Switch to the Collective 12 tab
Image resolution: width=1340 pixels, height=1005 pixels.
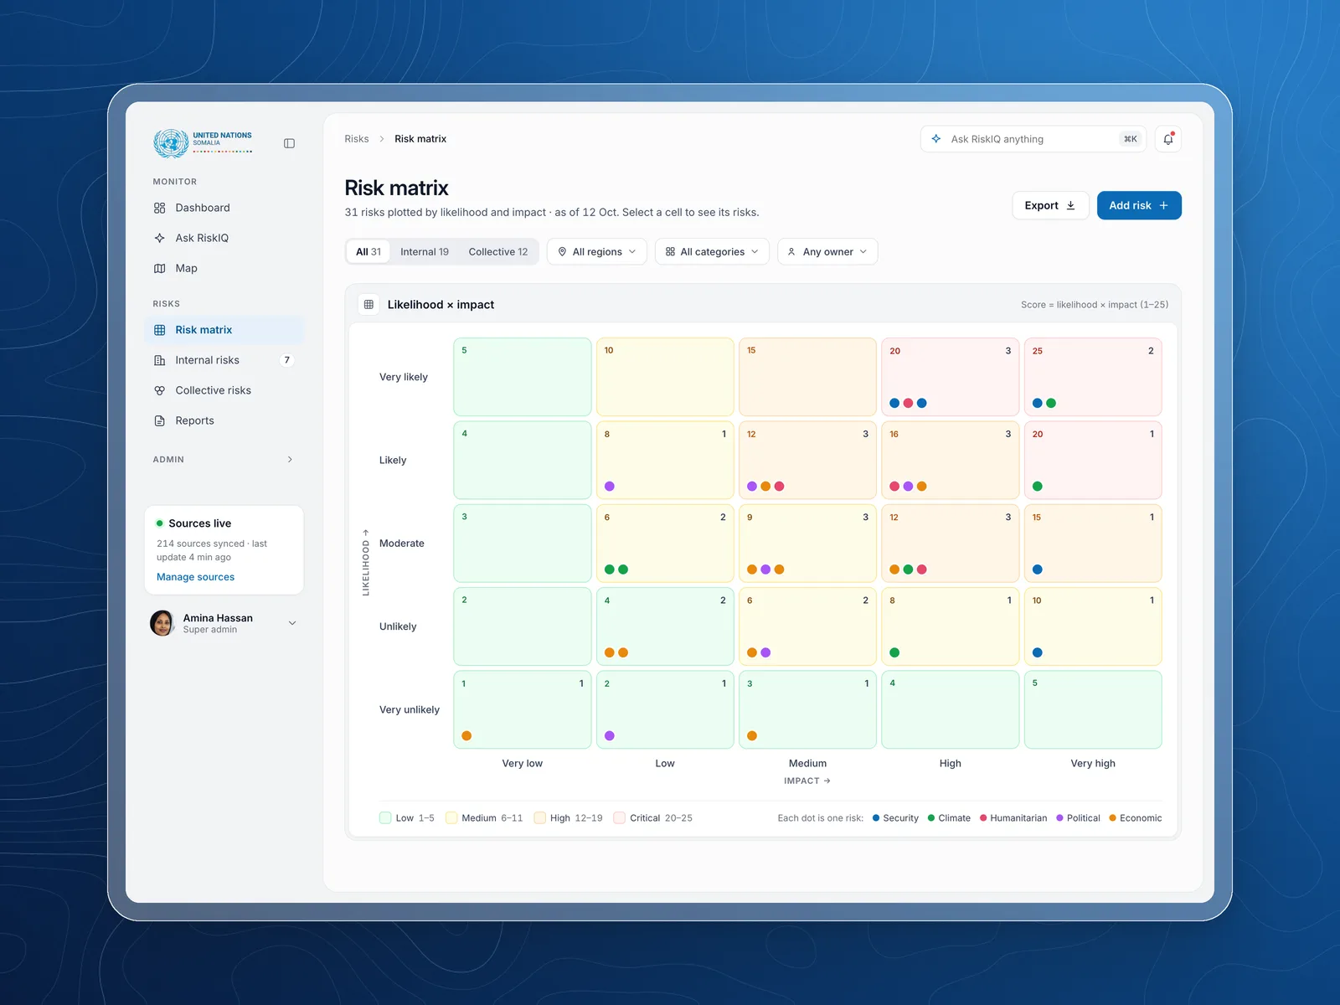[x=498, y=251]
